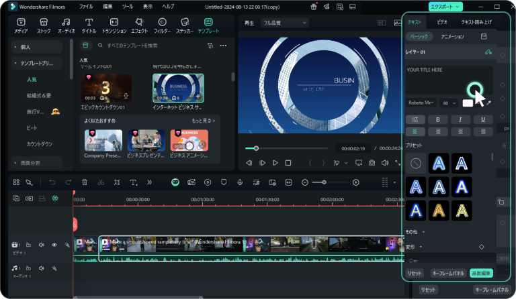Expand the 変形 transform section

pyautogui.click(x=421, y=247)
